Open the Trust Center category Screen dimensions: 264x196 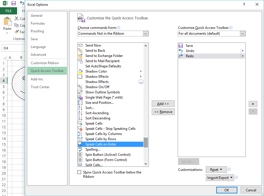[x=40, y=87]
